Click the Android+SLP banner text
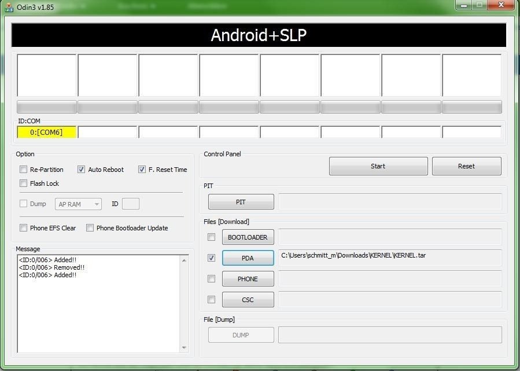 click(259, 35)
